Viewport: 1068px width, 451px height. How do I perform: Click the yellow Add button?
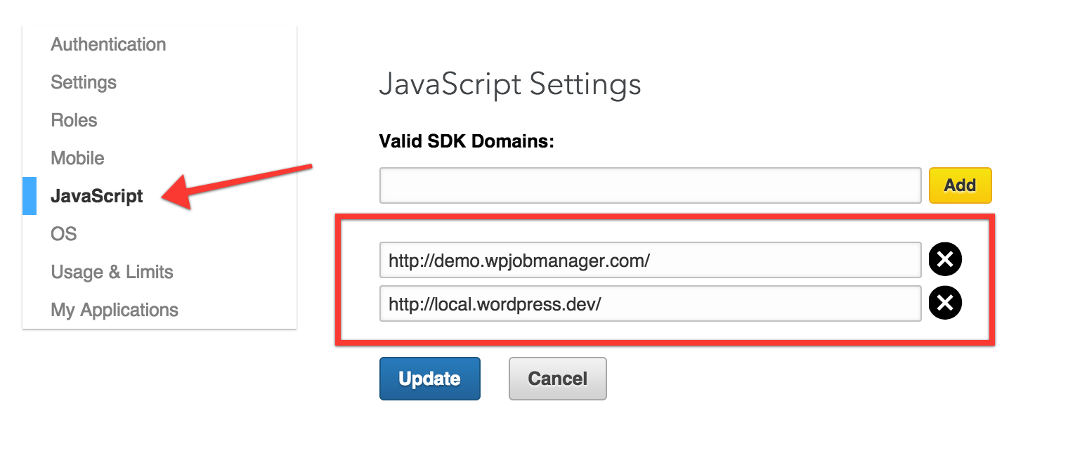[x=960, y=185]
